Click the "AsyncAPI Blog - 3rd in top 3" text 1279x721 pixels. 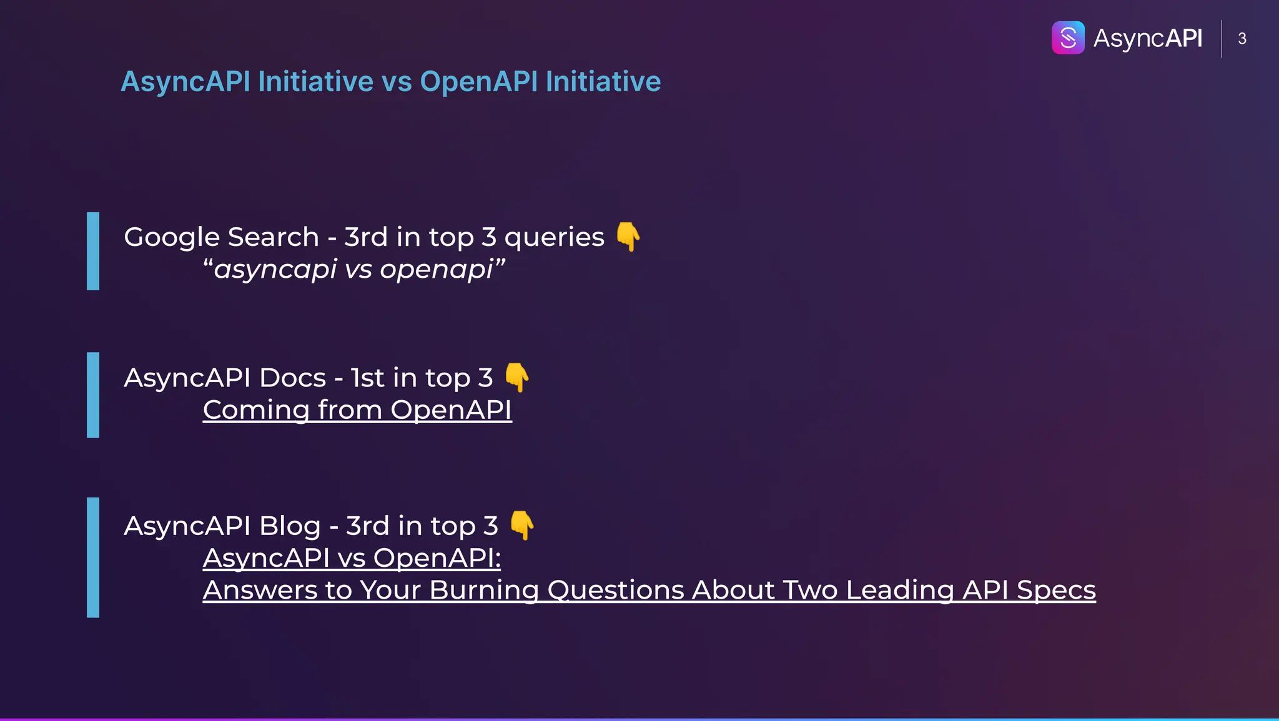[x=310, y=526]
